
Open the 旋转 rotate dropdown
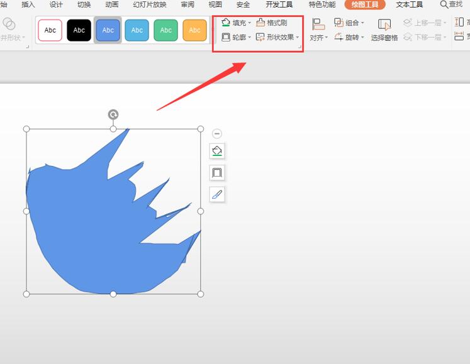coord(349,37)
